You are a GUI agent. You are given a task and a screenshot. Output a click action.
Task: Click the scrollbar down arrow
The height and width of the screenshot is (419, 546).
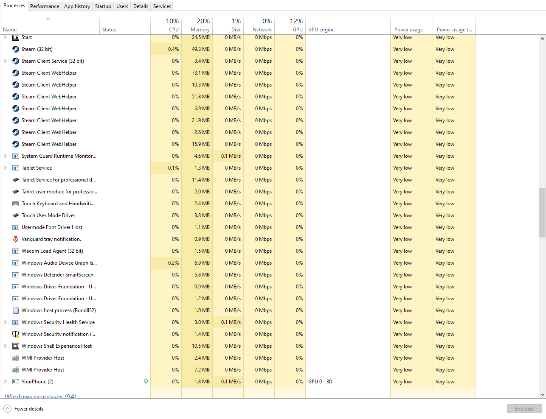click(542, 395)
